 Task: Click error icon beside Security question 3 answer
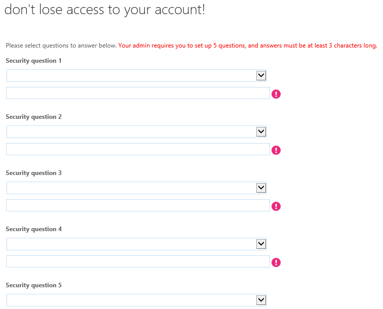coord(276,206)
